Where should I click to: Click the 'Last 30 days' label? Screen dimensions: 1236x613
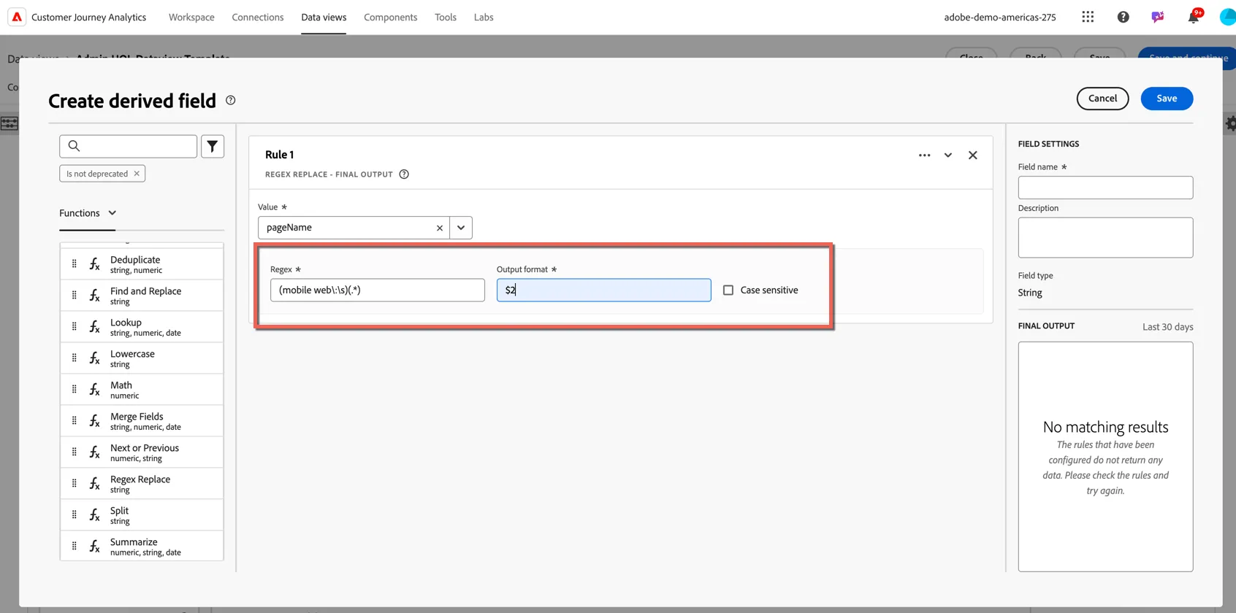coord(1167,327)
